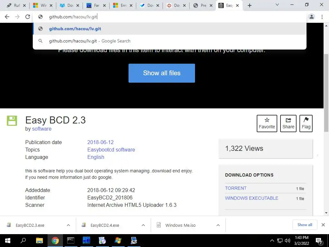Close the Ruf tab
The height and width of the screenshot is (247, 329).
24,5
